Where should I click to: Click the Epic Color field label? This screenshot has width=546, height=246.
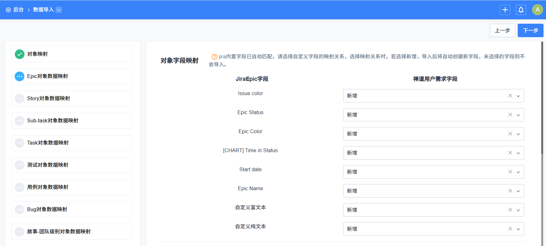pos(250,132)
